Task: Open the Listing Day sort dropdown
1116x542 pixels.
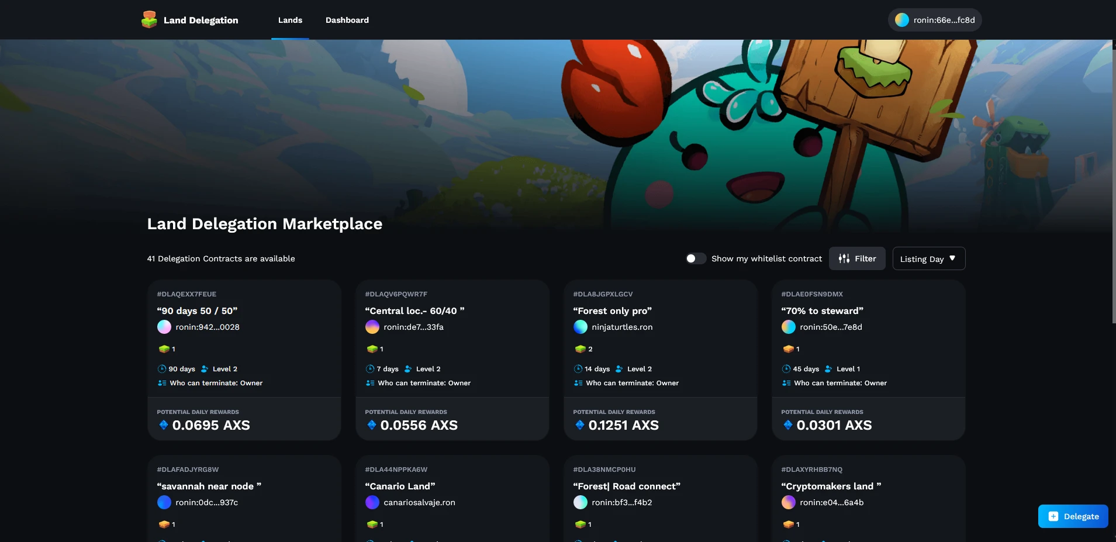Action: point(922,258)
